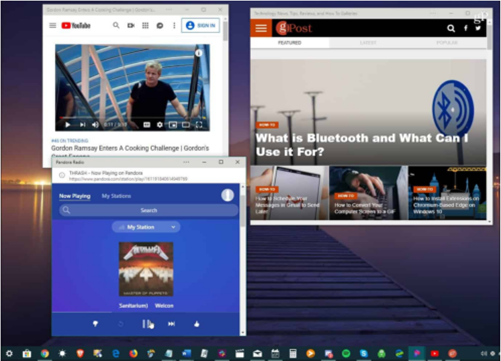Image resolution: width=501 pixels, height=361 pixels.
Task: Switch to My Stations tab in Pandora
Action: tap(116, 196)
